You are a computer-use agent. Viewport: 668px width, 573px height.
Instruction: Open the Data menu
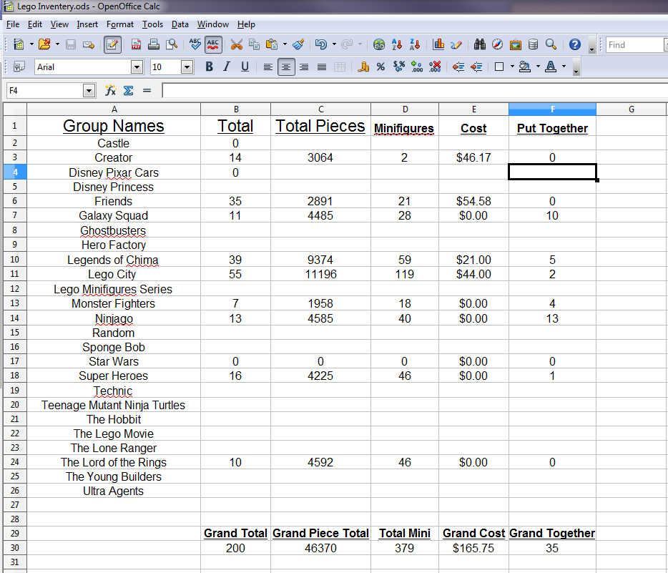point(180,24)
